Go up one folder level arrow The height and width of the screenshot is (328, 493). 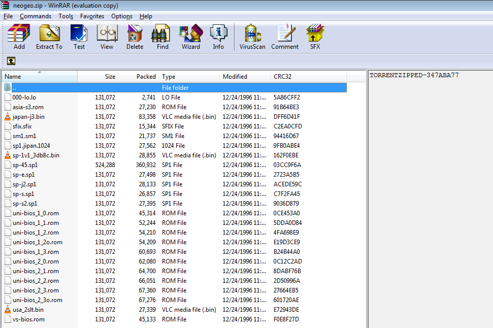tap(11, 61)
